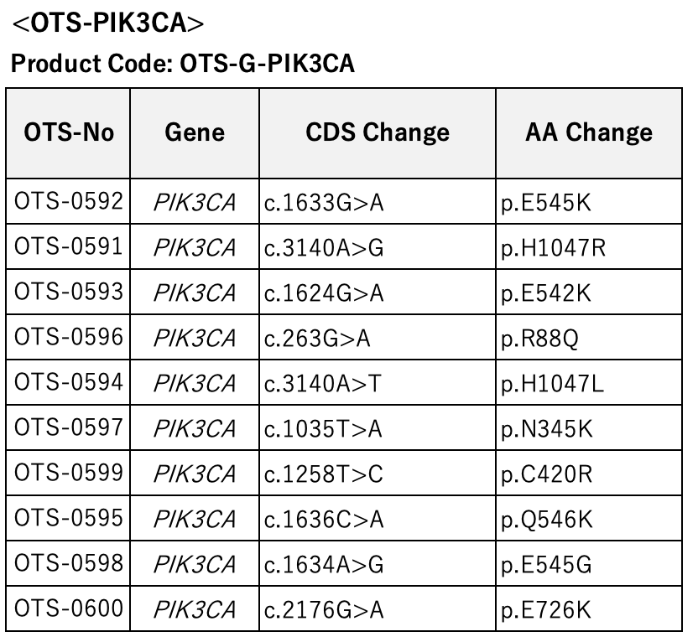
Task: Click the p.C420R cell
Action: (589, 473)
